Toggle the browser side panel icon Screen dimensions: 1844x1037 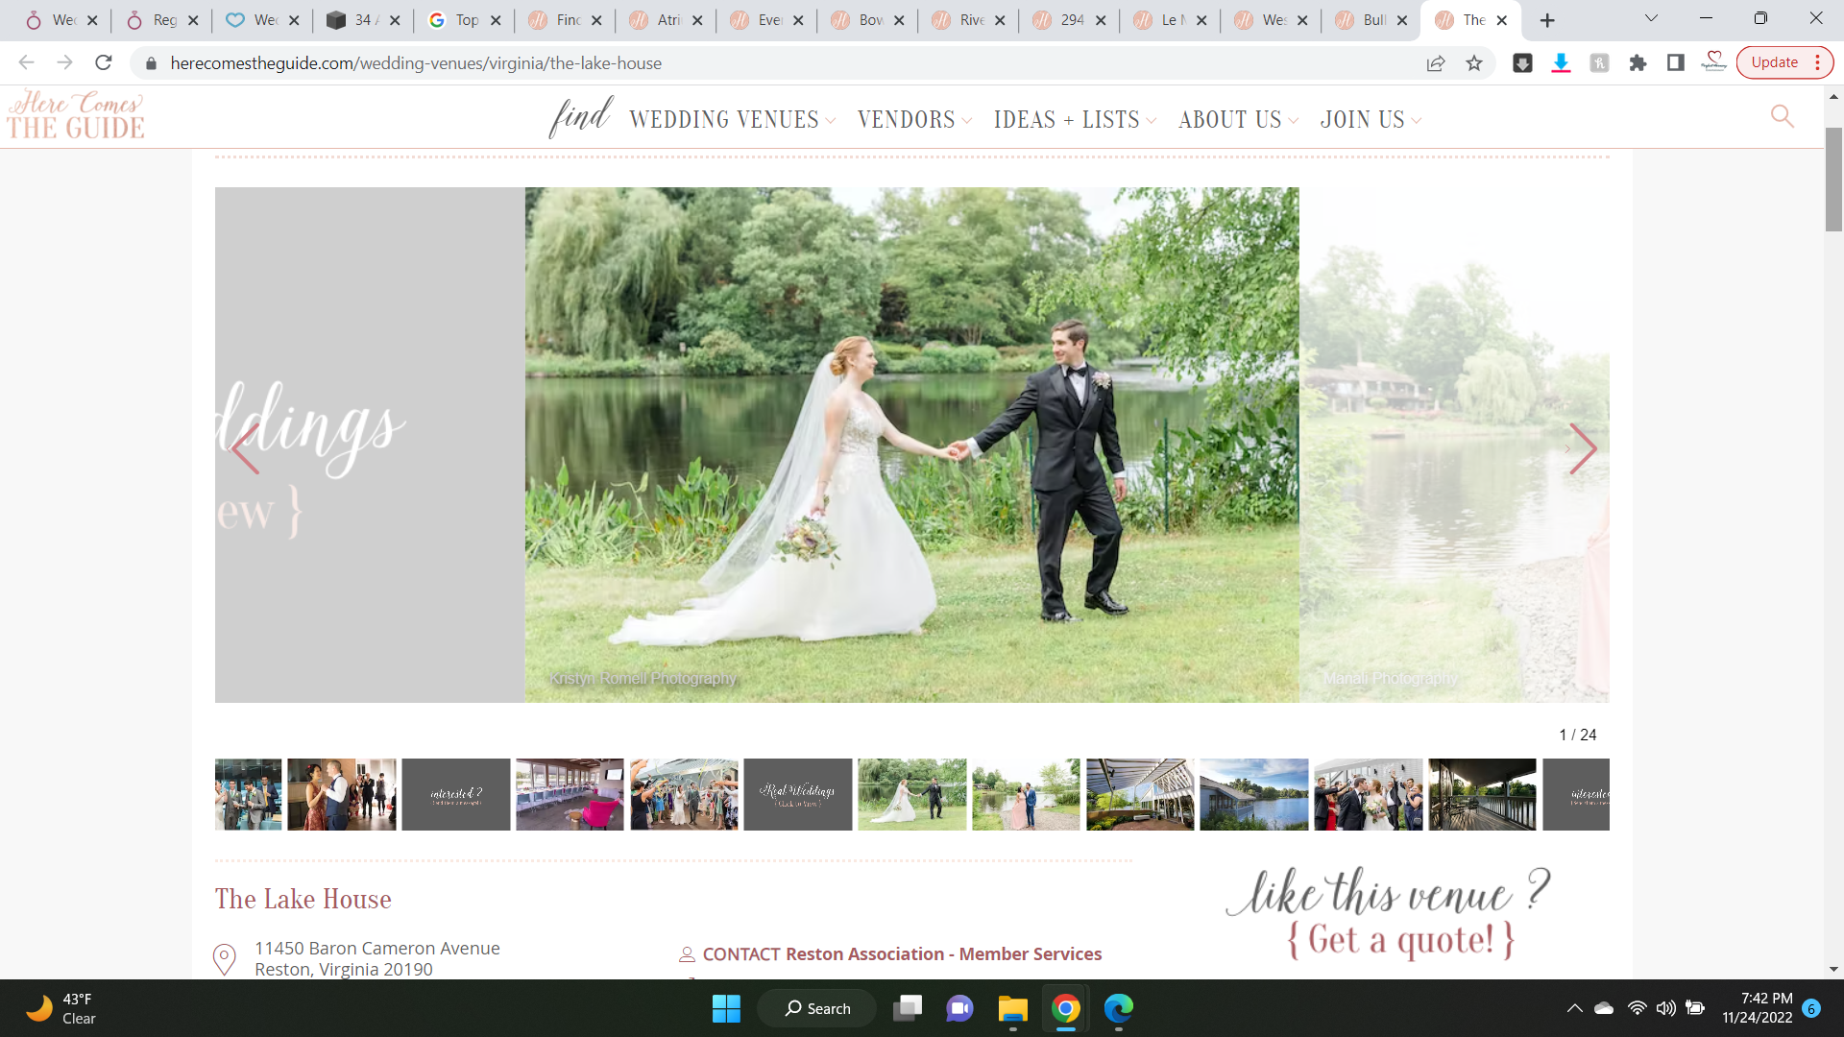(x=1676, y=63)
